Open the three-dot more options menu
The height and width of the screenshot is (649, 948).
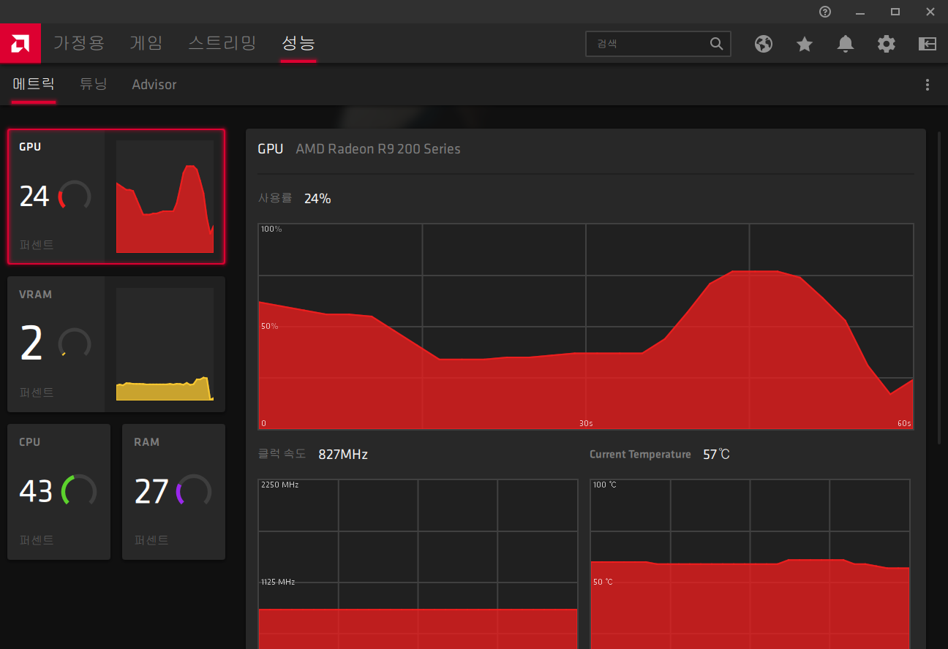pyautogui.click(x=928, y=85)
